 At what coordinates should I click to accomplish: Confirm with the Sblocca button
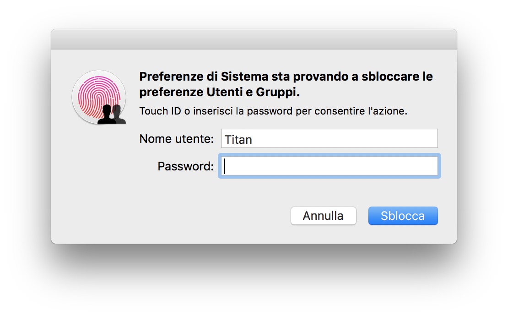[x=403, y=216]
